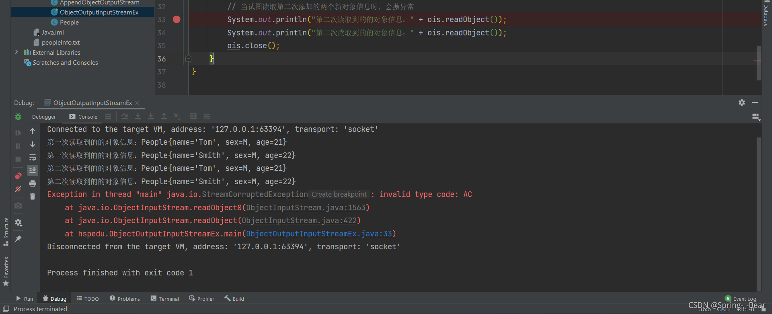772x314 pixels.
Task: Click the editor vertical scrollbar
Action: (759, 62)
